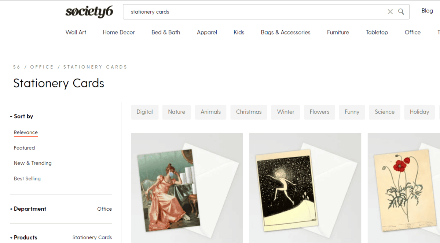Sort results by New & Trending
440x243 pixels.
tap(33, 163)
